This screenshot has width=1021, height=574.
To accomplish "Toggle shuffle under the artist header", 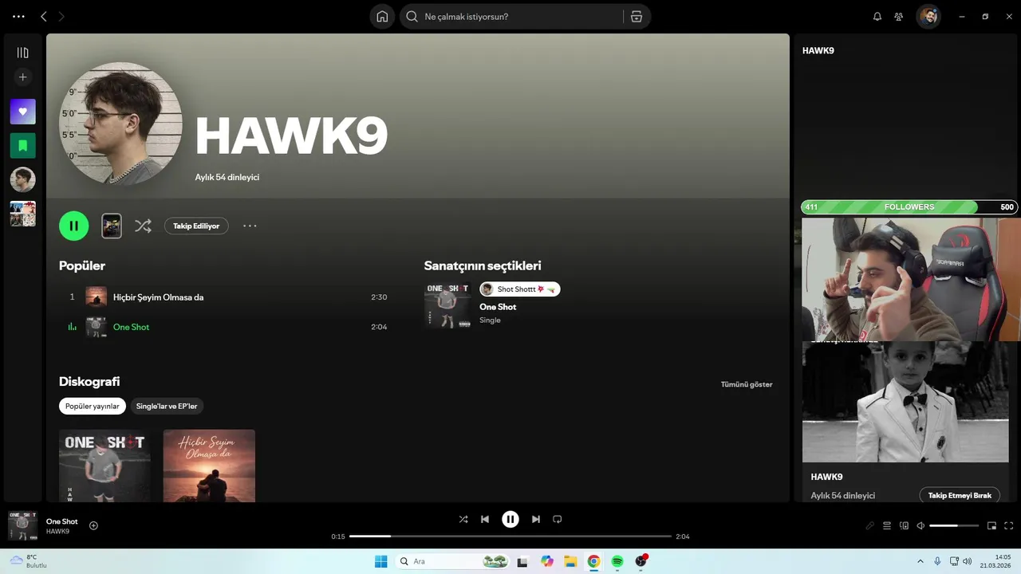I will (x=143, y=226).
